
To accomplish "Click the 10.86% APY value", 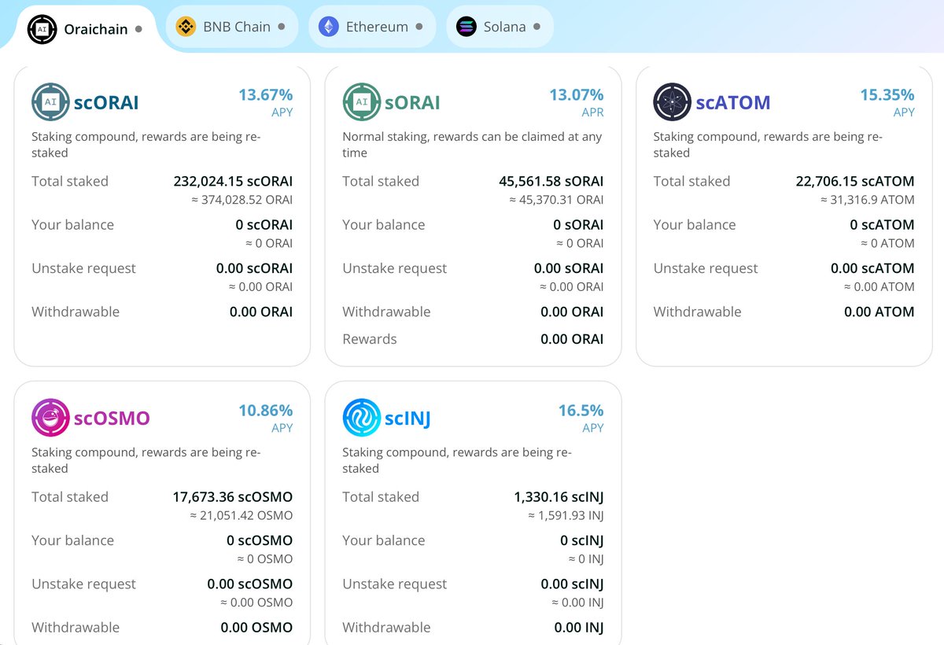I will point(266,411).
